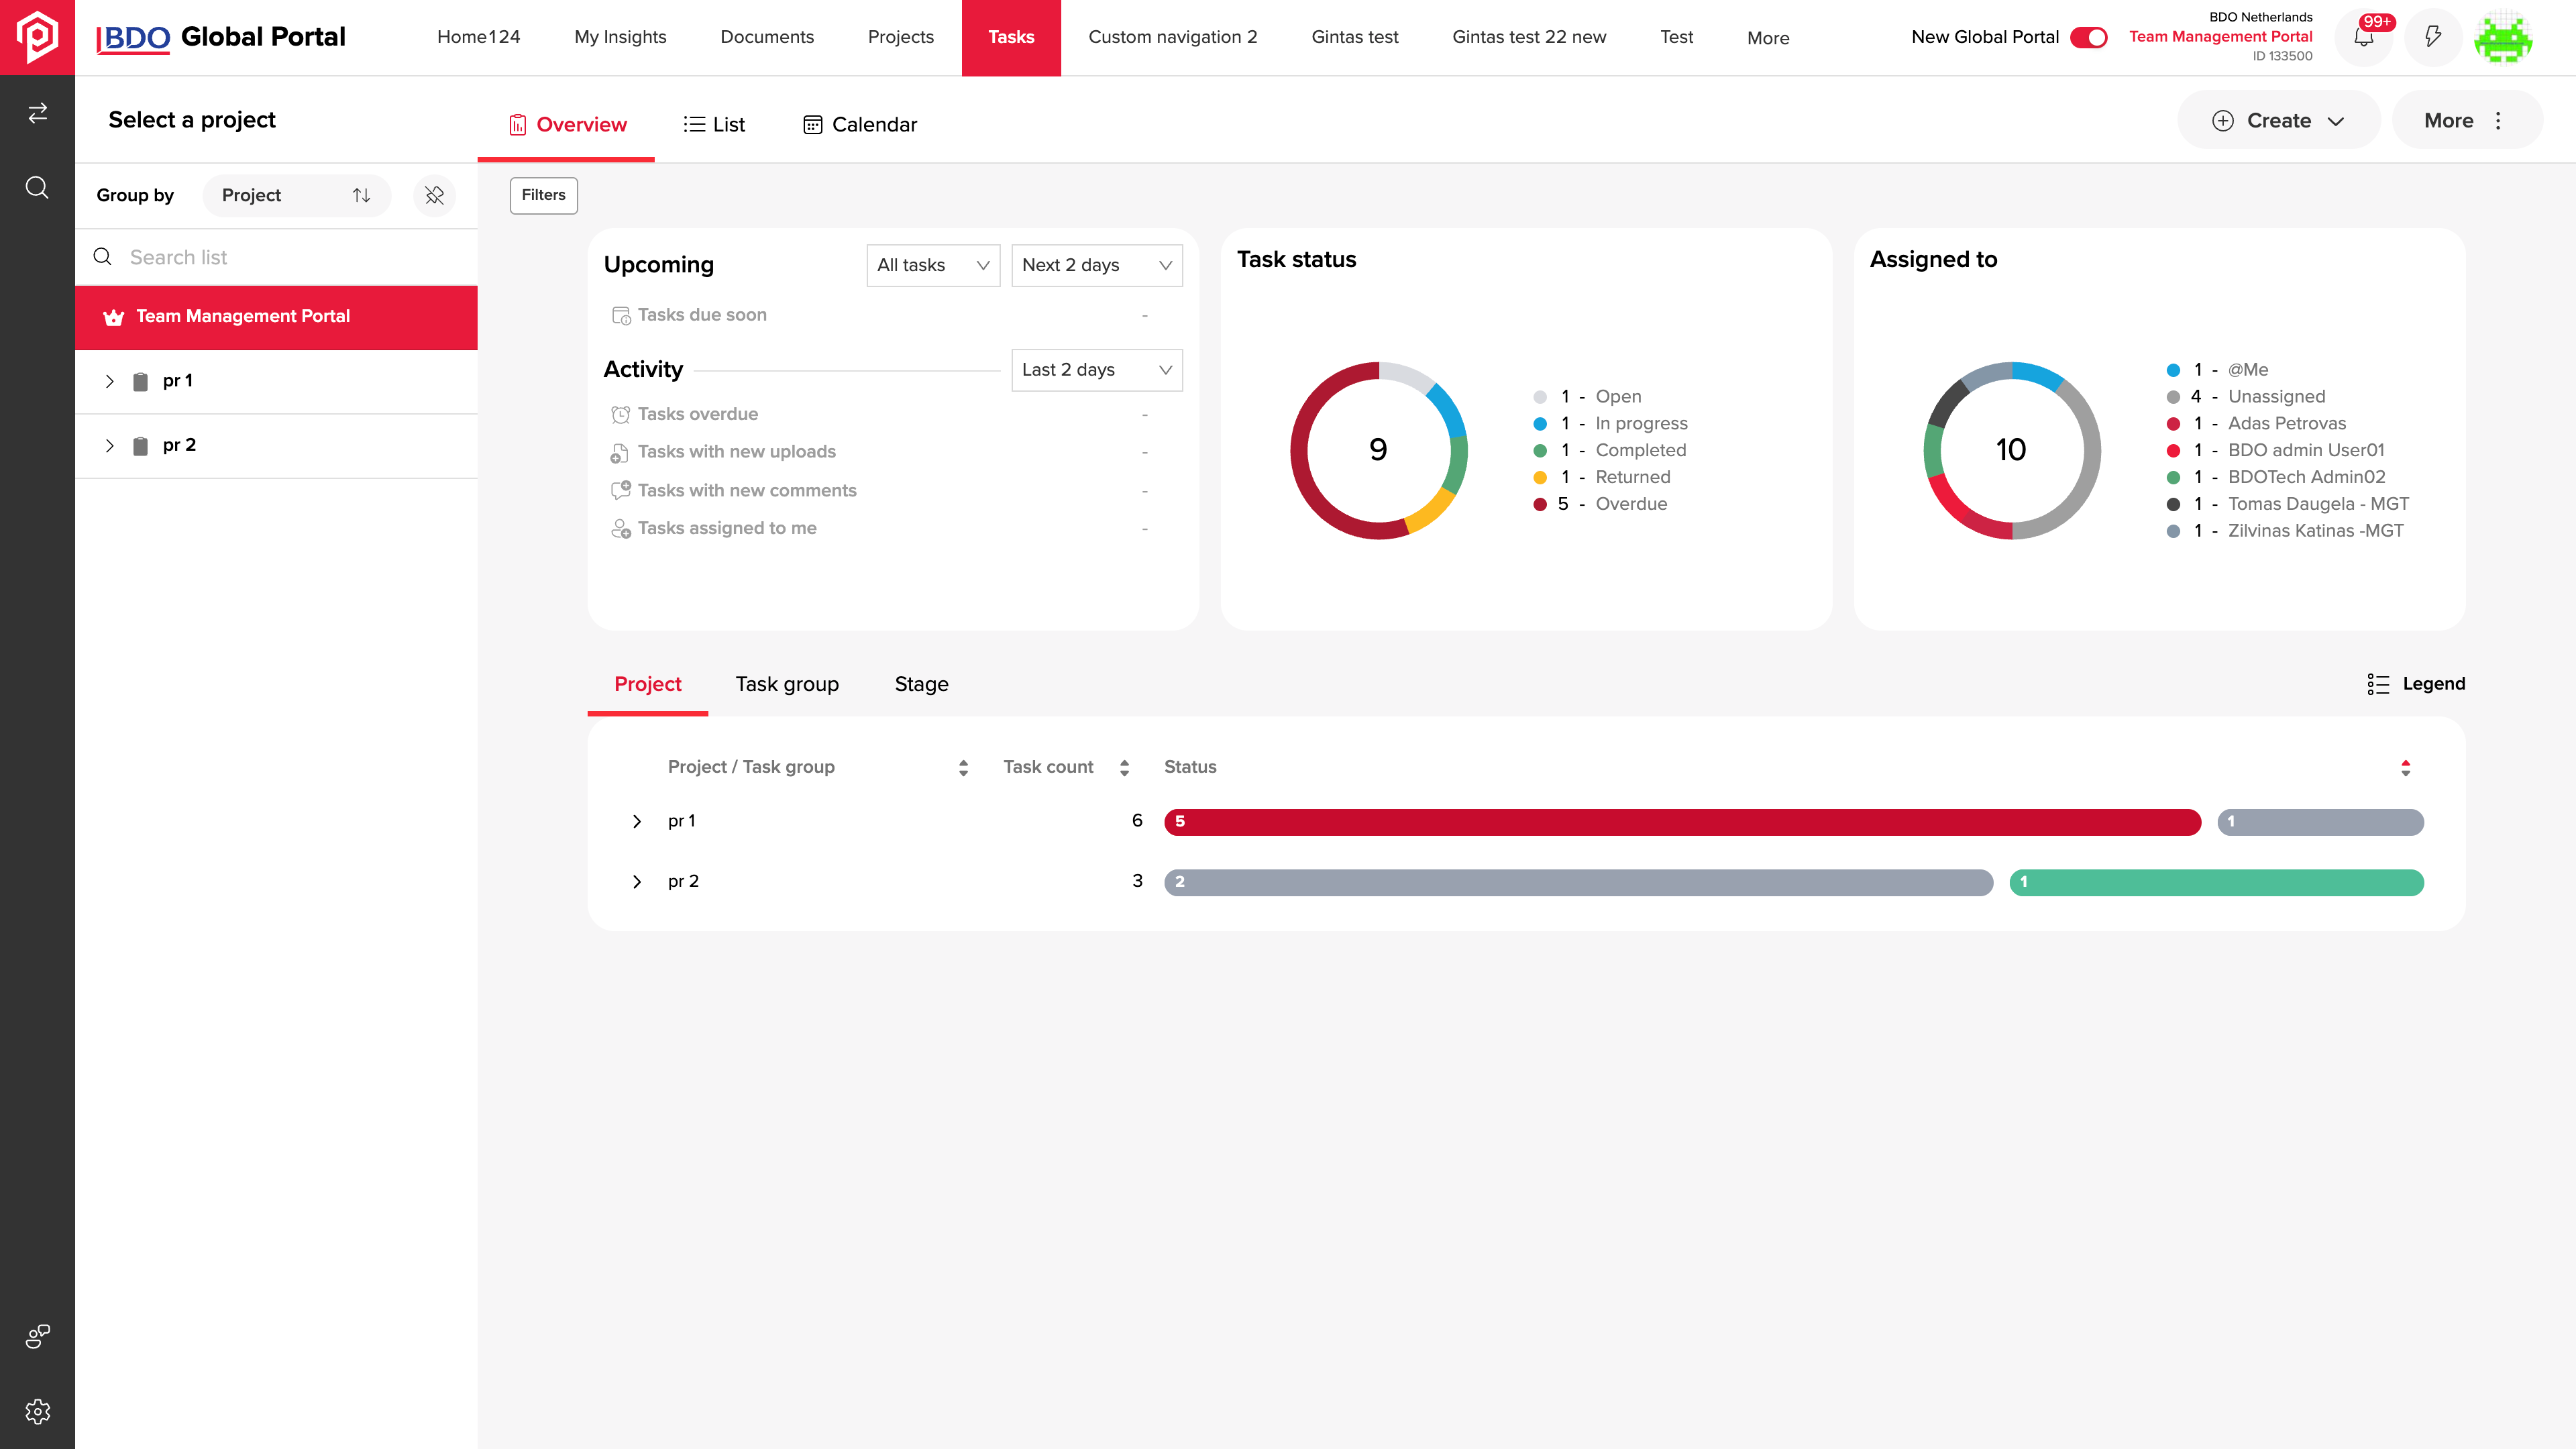Viewport: 2576px width, 1449px height.
Task: Open the Create dropdown button
Action: pos(2278,120)
